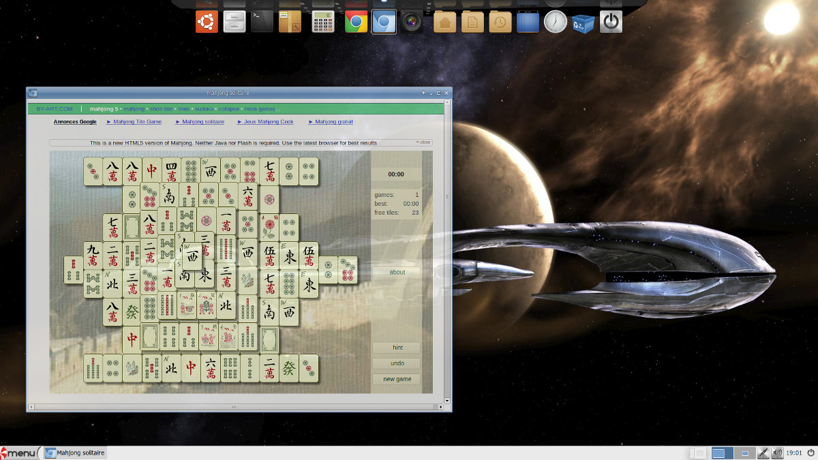Dismiss the HTML5 notice with close

(423, 142)
